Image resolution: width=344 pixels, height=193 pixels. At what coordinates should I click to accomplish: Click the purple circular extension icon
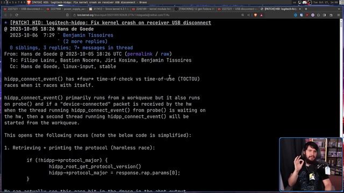(x=313, y=15)
